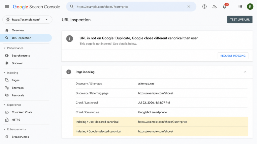Collapse the Page indexing panel chevron
257x144 pixels.
click(x=245, y=72)
